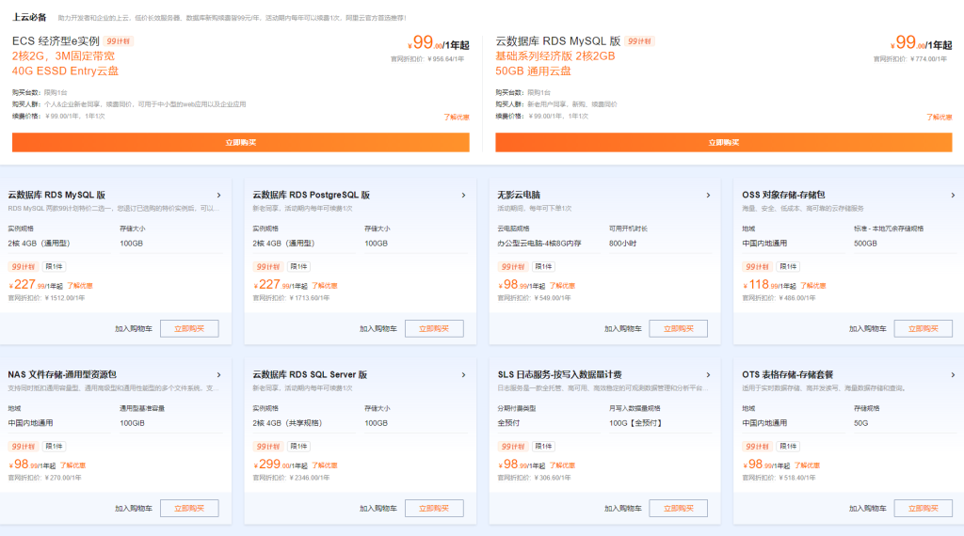Click 100G【全预付】monthly write spec in SLS card
Screen dimensions: 964x536
[660, 424]
